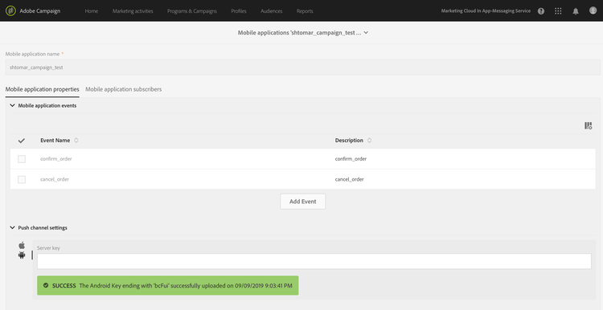This screenshot has width=603, height=310.
Task: Check the confirm_order row checkbox
Action: click(22, 159)
